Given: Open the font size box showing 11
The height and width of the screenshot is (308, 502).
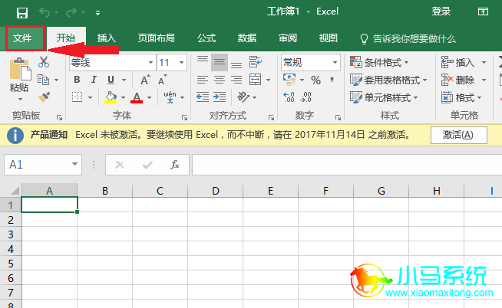Looking at the screenshot, I should [172, 62].
